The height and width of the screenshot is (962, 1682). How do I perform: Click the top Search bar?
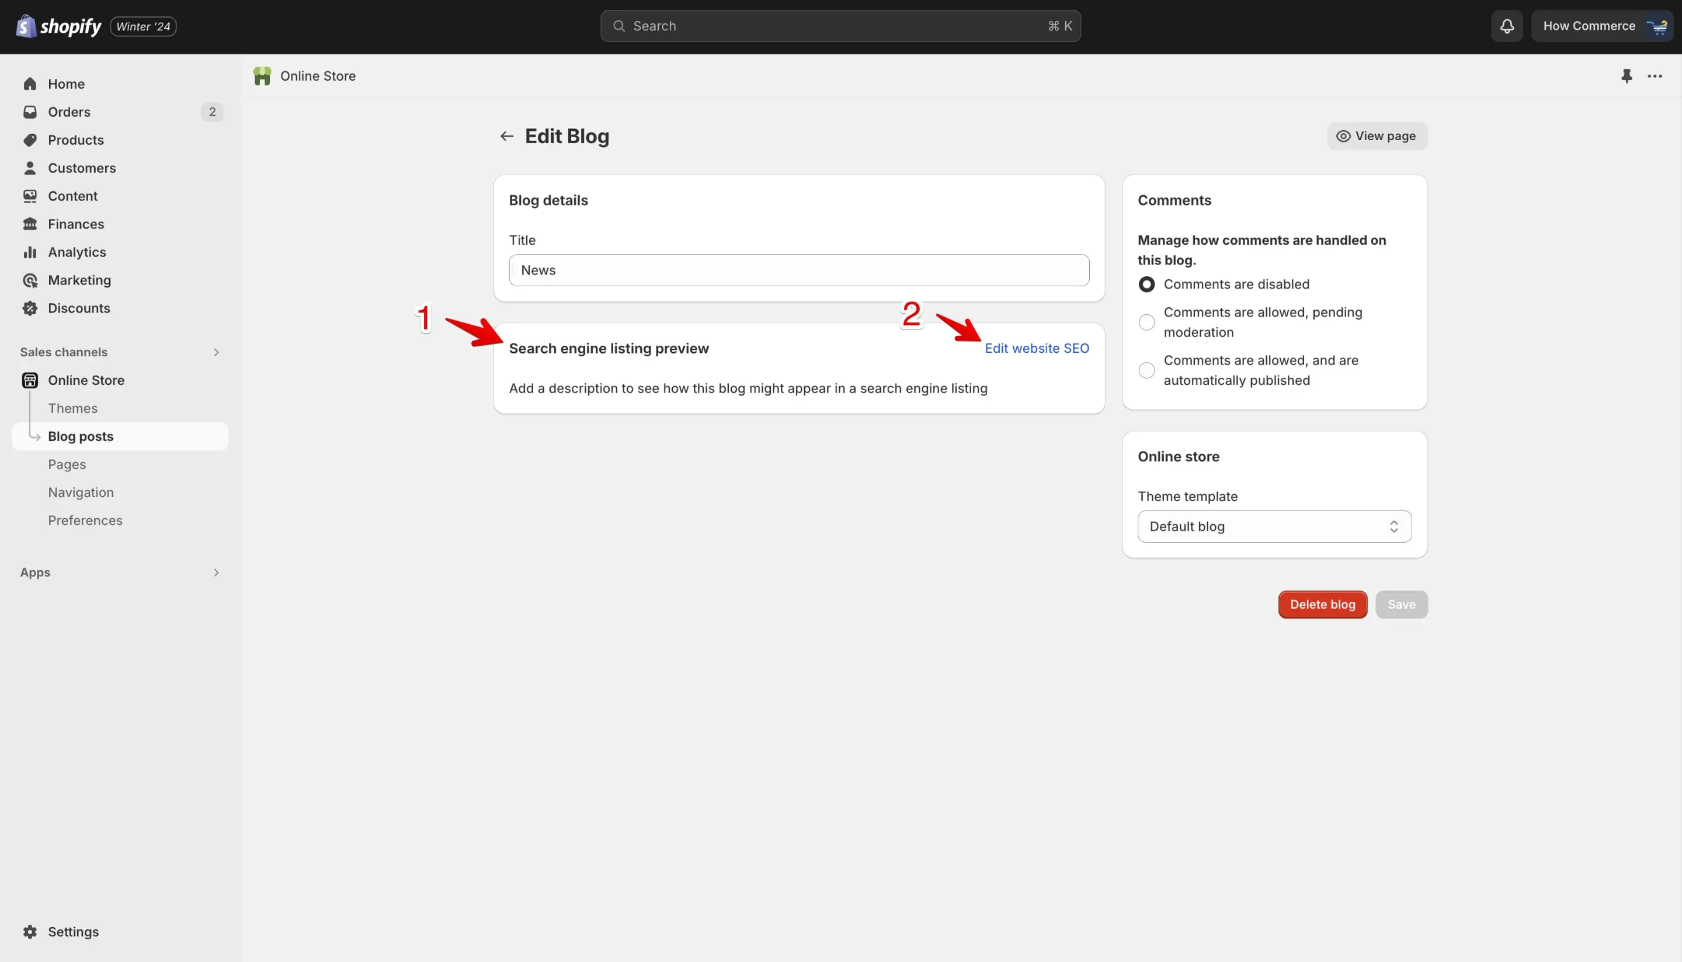click(x=840, y=26)
